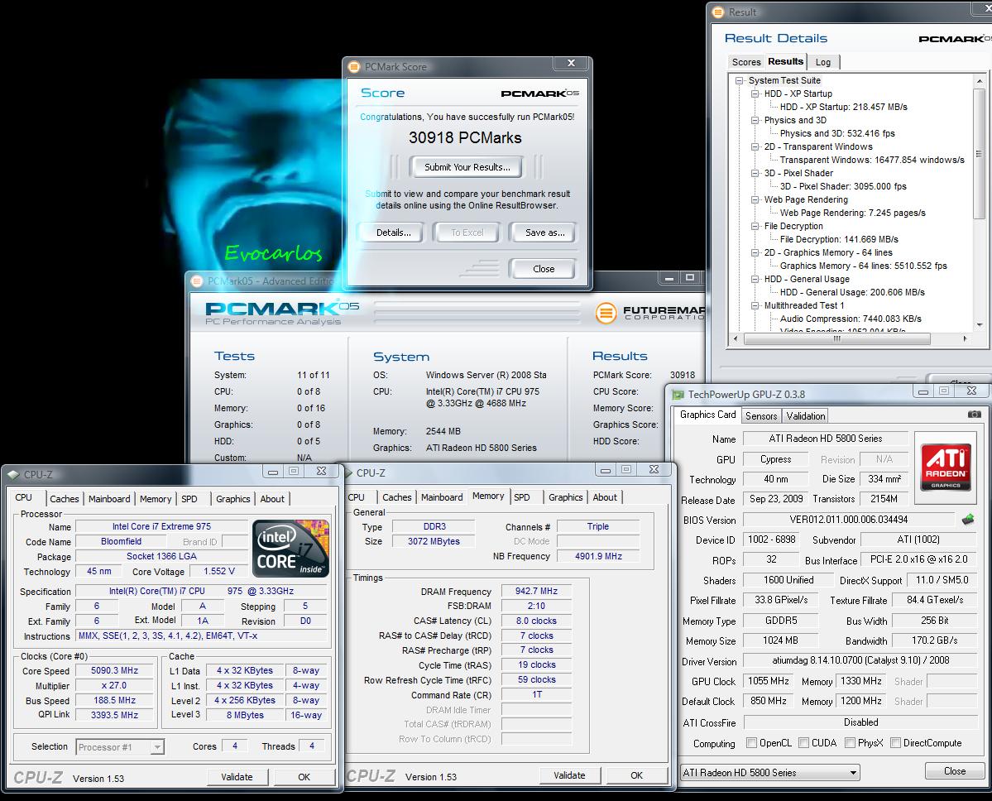Switch to the Sensors tab in GPU-Z
Viewport: 992px width, 801px height.
[760, 415]
